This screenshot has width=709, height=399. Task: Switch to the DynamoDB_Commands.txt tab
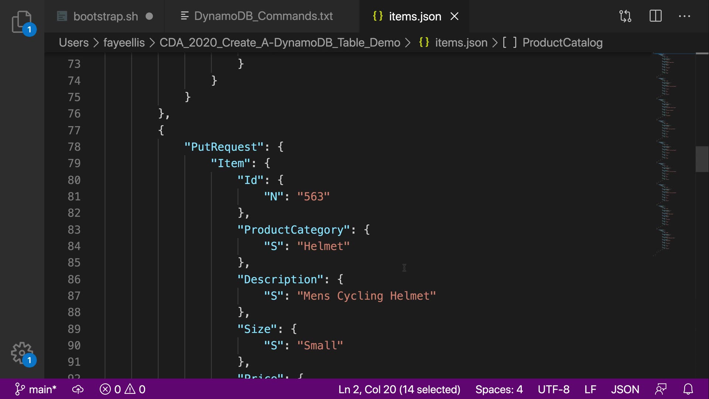(x=263, y=16)
